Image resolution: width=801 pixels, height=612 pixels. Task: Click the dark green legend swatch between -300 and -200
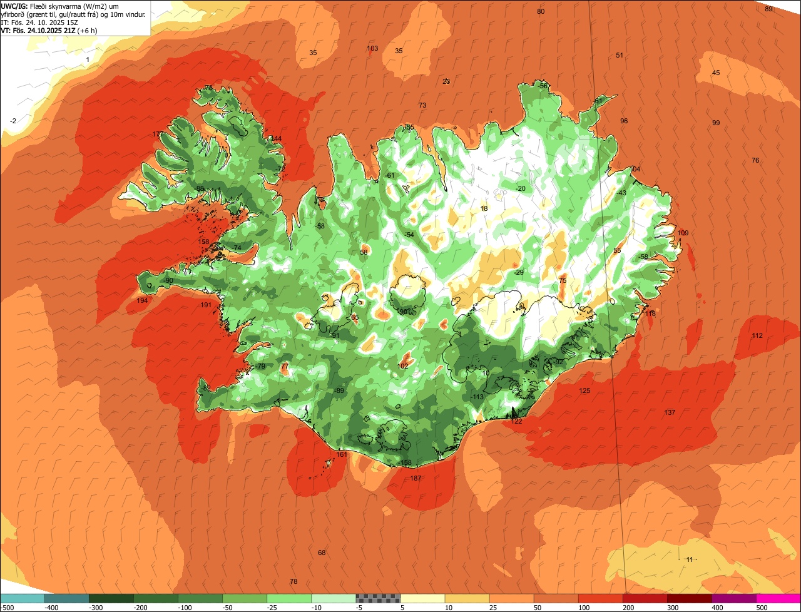pos(111,598)
